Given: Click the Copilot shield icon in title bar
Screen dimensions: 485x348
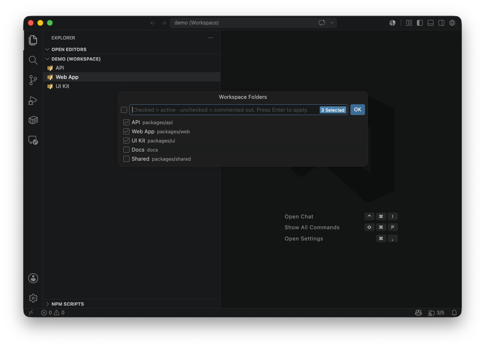Looking at the screenshot, I should click(x=392, y=23).
